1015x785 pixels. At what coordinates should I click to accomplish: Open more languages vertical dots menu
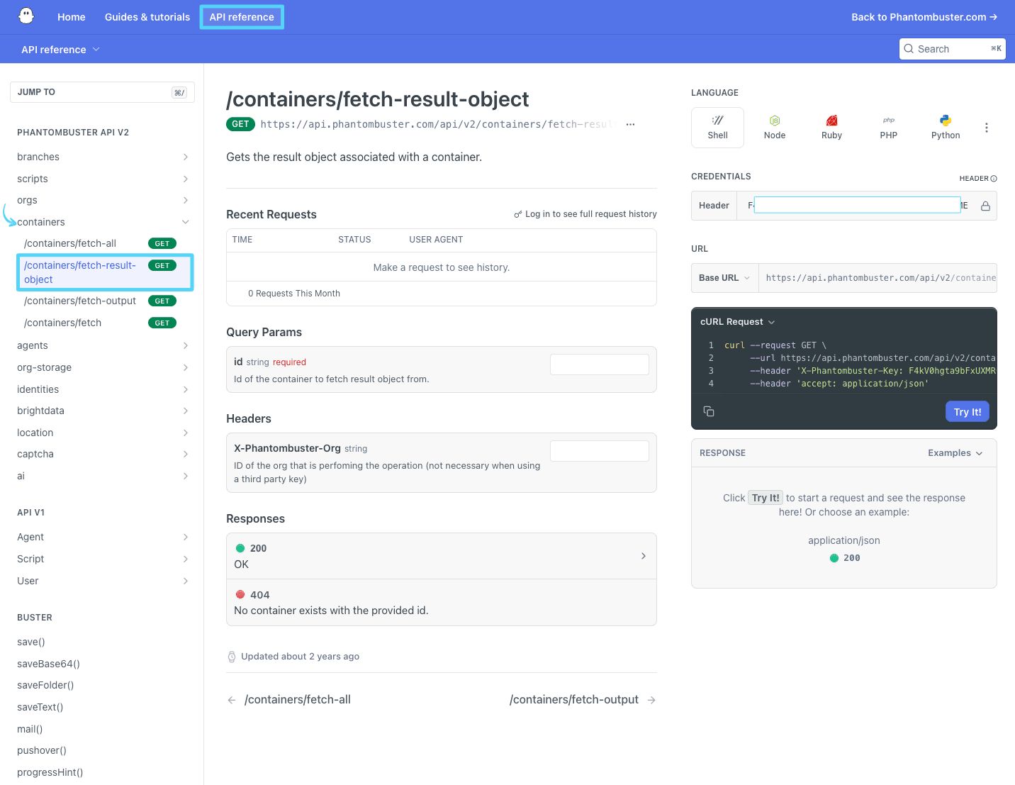[x=987, y=128]
